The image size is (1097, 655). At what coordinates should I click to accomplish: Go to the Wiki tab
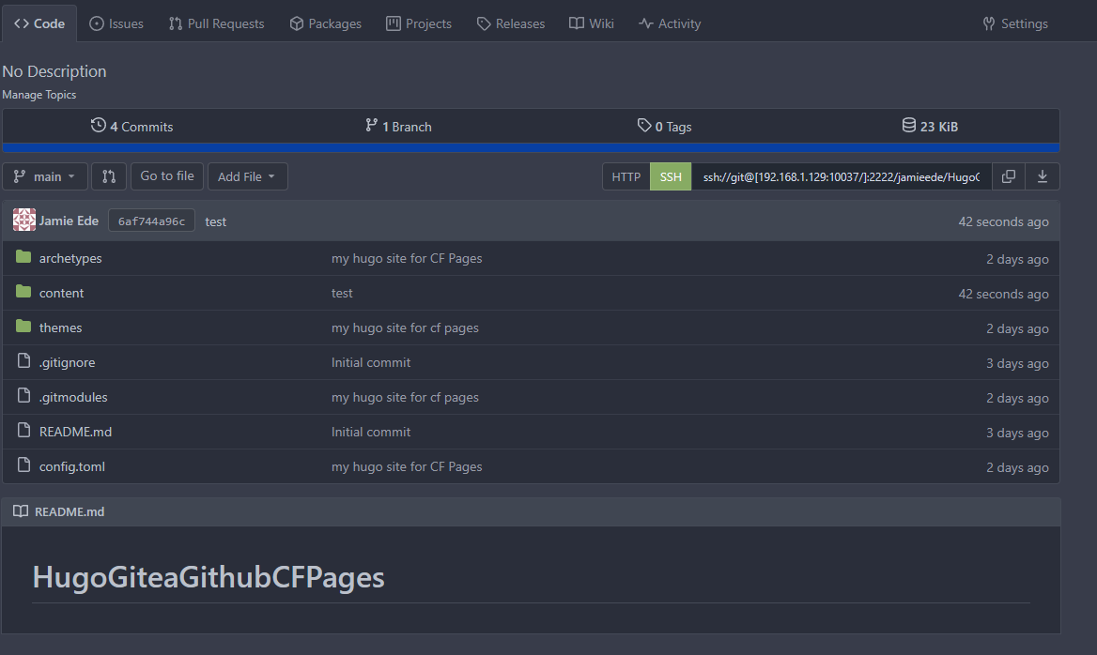(x=591, y=23)
